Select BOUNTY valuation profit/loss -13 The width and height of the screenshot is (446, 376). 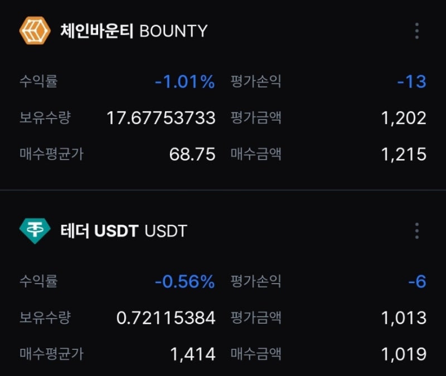411,82
